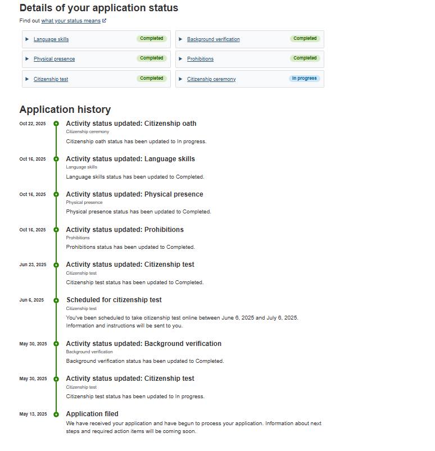Viewport: 435px width, 451px height.
Task: Click the 'Jun 6, 2025' date label
Action: 31,300
